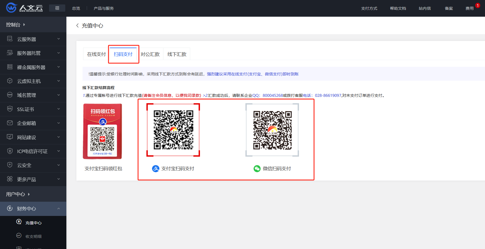Open 收支明细 in the sidebar
485x249 pixels.
(33, 236)
